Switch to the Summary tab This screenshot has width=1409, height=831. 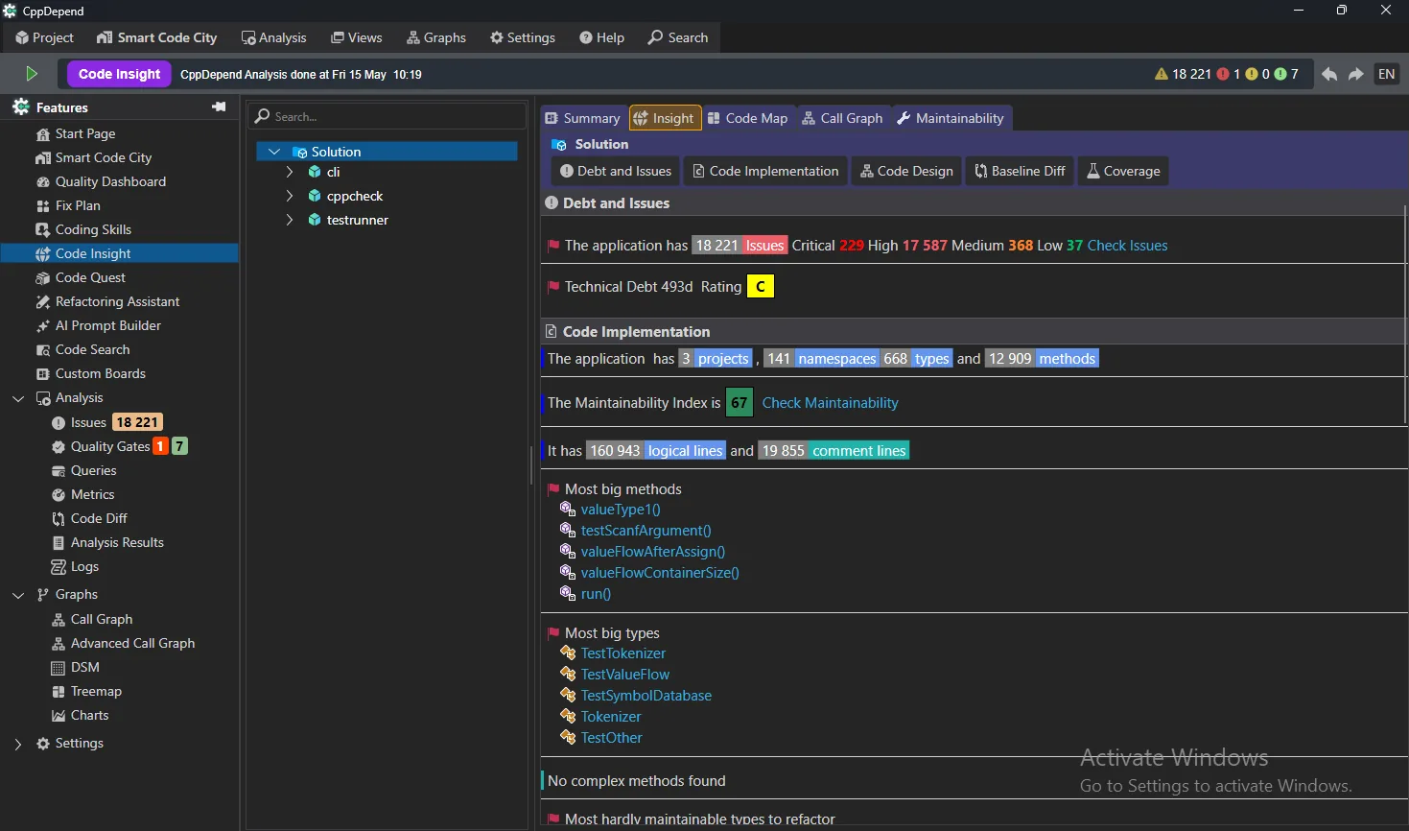[x=583, y=118]
